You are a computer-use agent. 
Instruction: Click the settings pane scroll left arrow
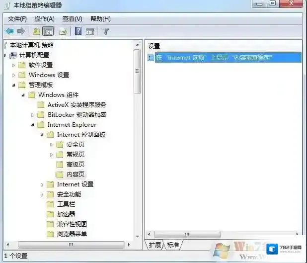click(x=150, y=234)
